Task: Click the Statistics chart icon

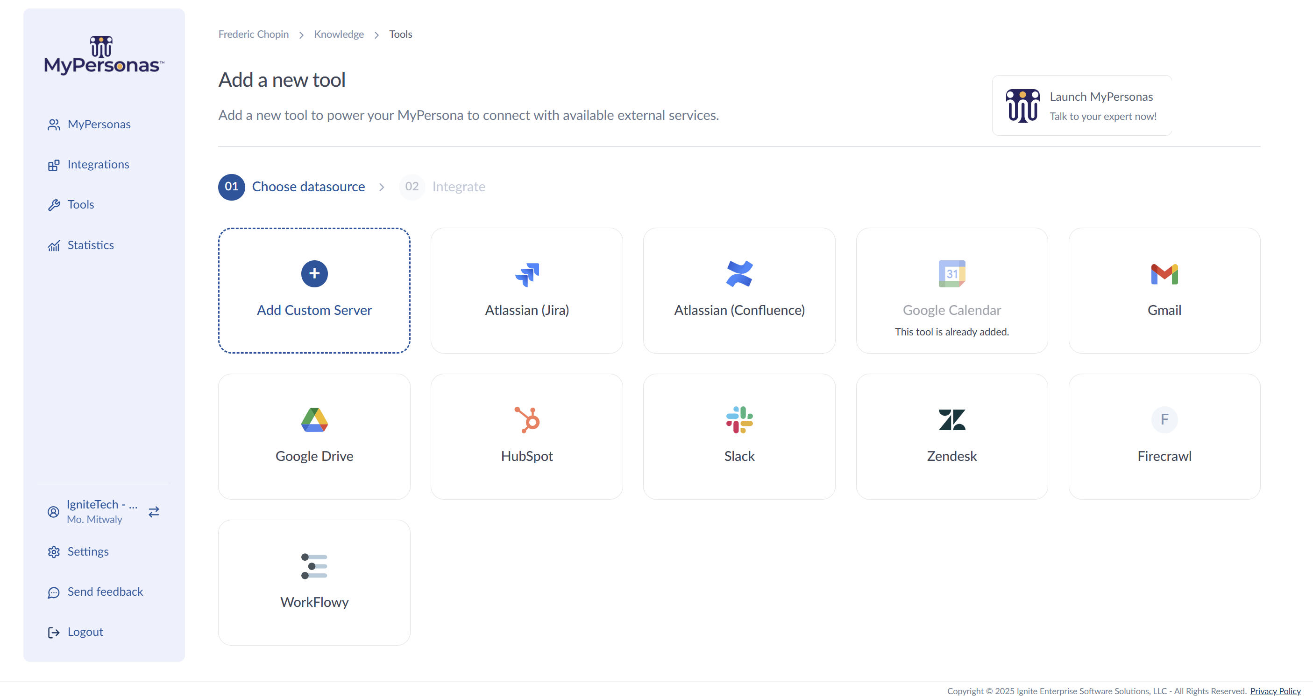Action: point(54,245)
